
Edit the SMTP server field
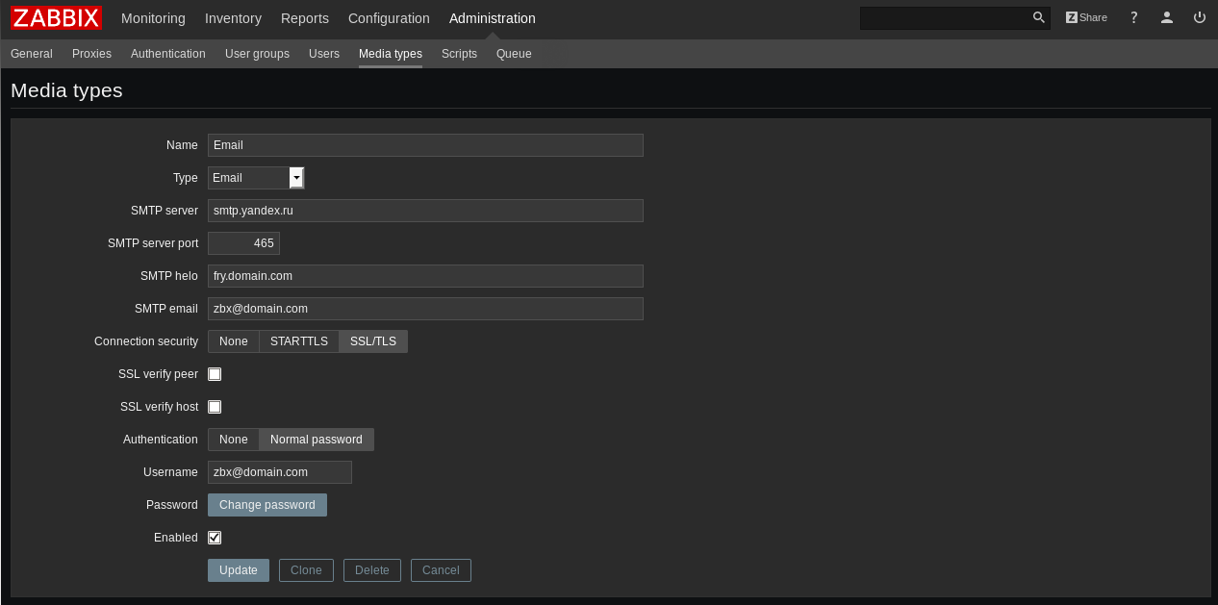(x=425, y=210)
